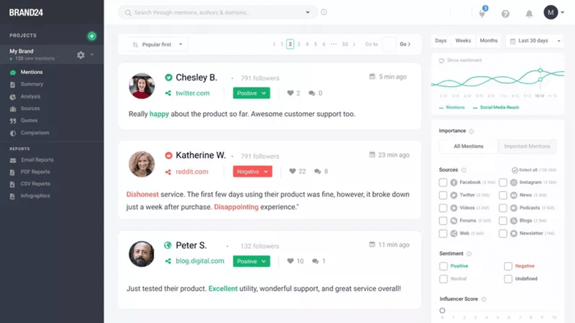The image size is (575, 323).
Task: Switch chart to Weeks
Action: [x=463, y=41]
